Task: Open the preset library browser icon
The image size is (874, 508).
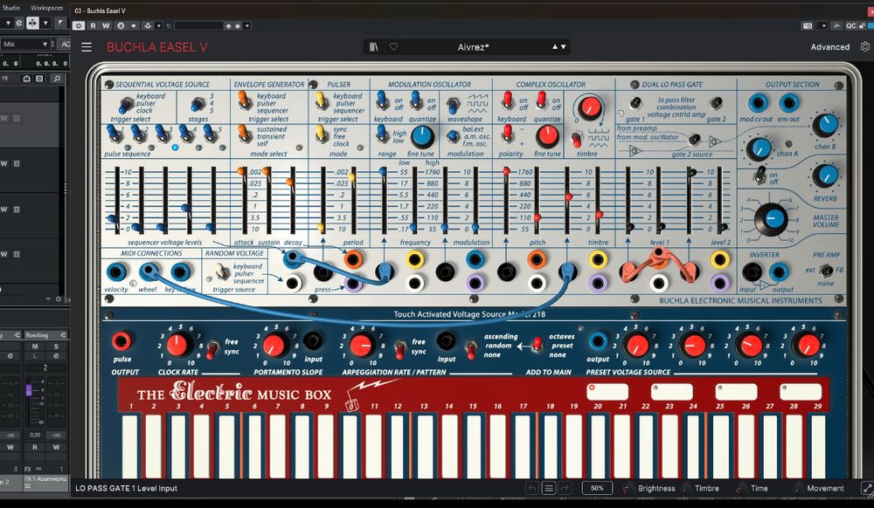Action: [x=373, y=47]
